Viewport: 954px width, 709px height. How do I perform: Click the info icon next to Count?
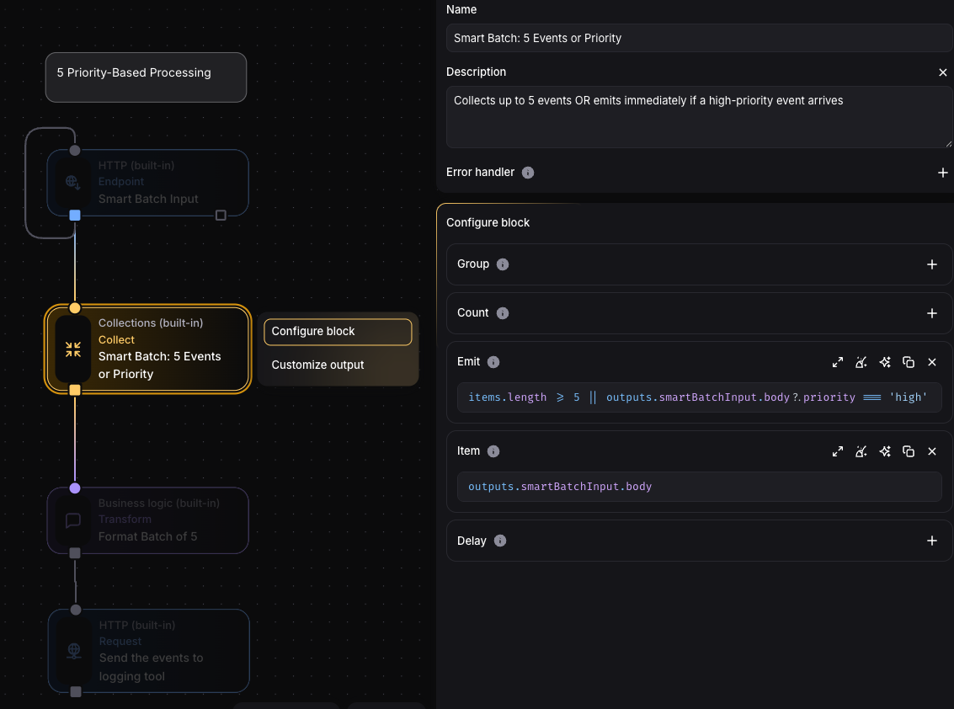(x=503, y=312)
